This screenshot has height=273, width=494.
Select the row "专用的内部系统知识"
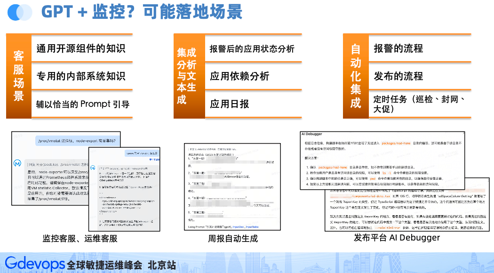pos(82,76)
